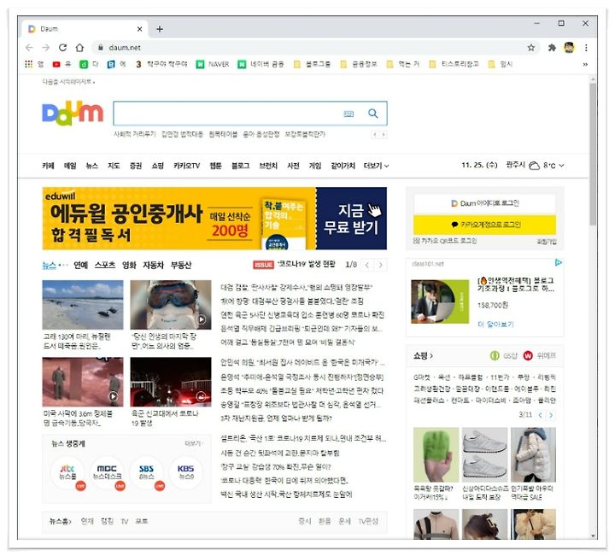
Task: Open the 카카오TV menu item
Action: pos(187,166)
